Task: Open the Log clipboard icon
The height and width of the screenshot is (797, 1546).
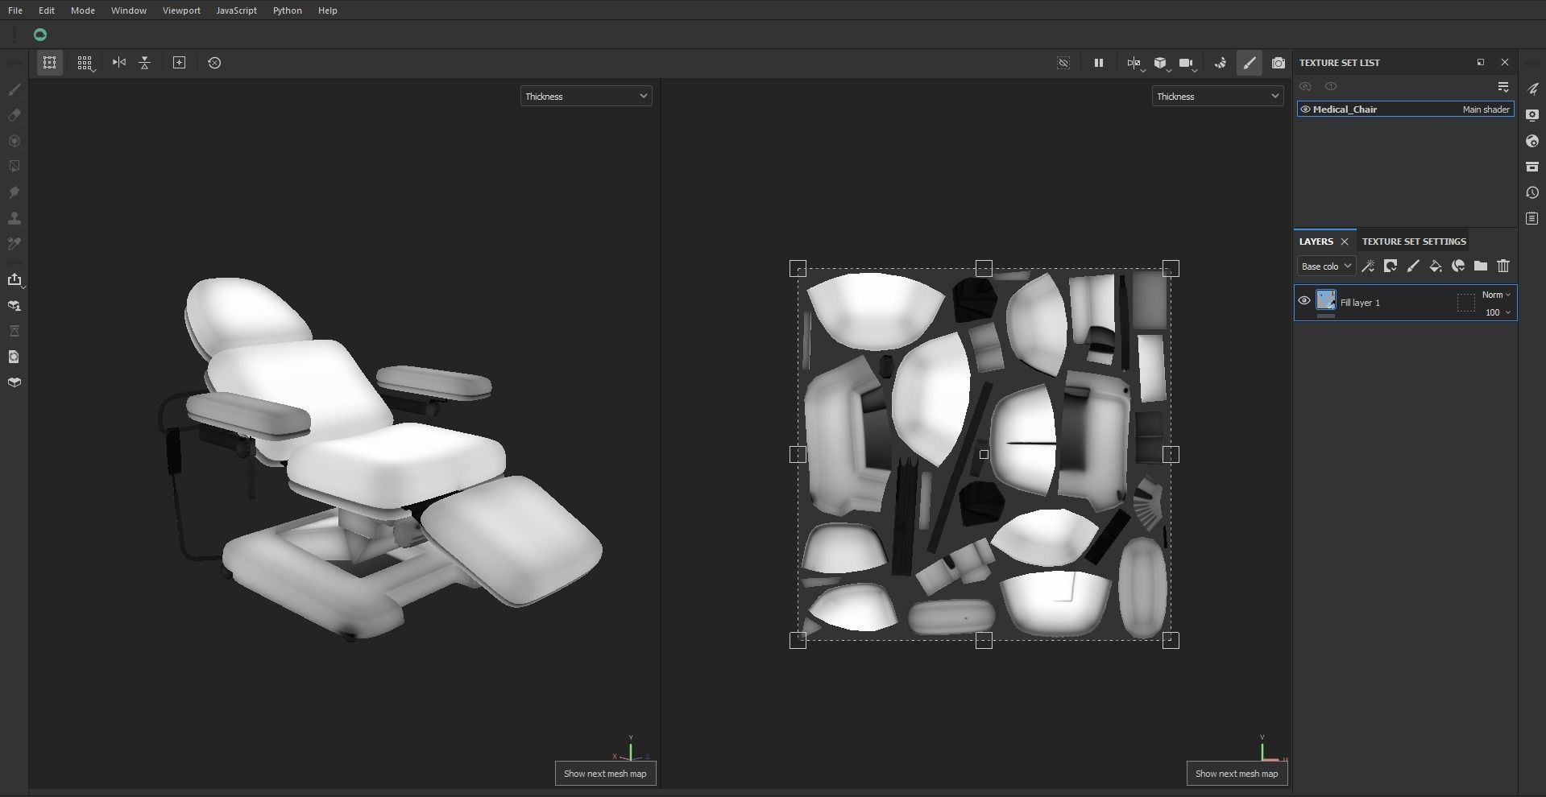Action: point(1532,218)
